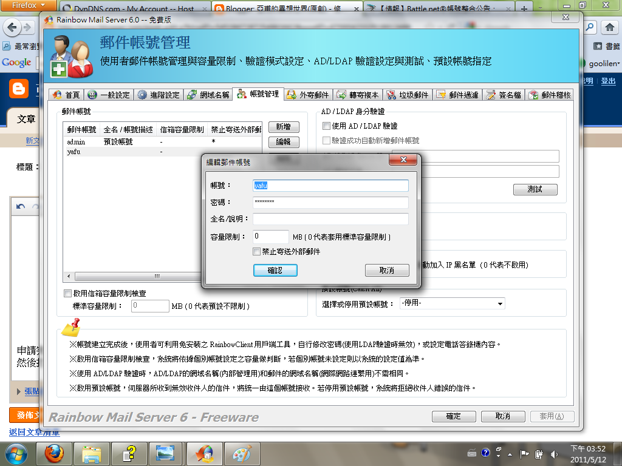Toggle 禁止寄送外部郵件 checkbox in dialog
The height and width of the screenshot is (466, 622).
(x=257, y=252)
